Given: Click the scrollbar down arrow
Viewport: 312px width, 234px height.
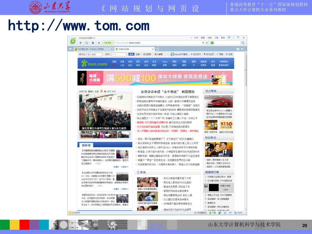Looking at the screenshot, I should [246, 210].
